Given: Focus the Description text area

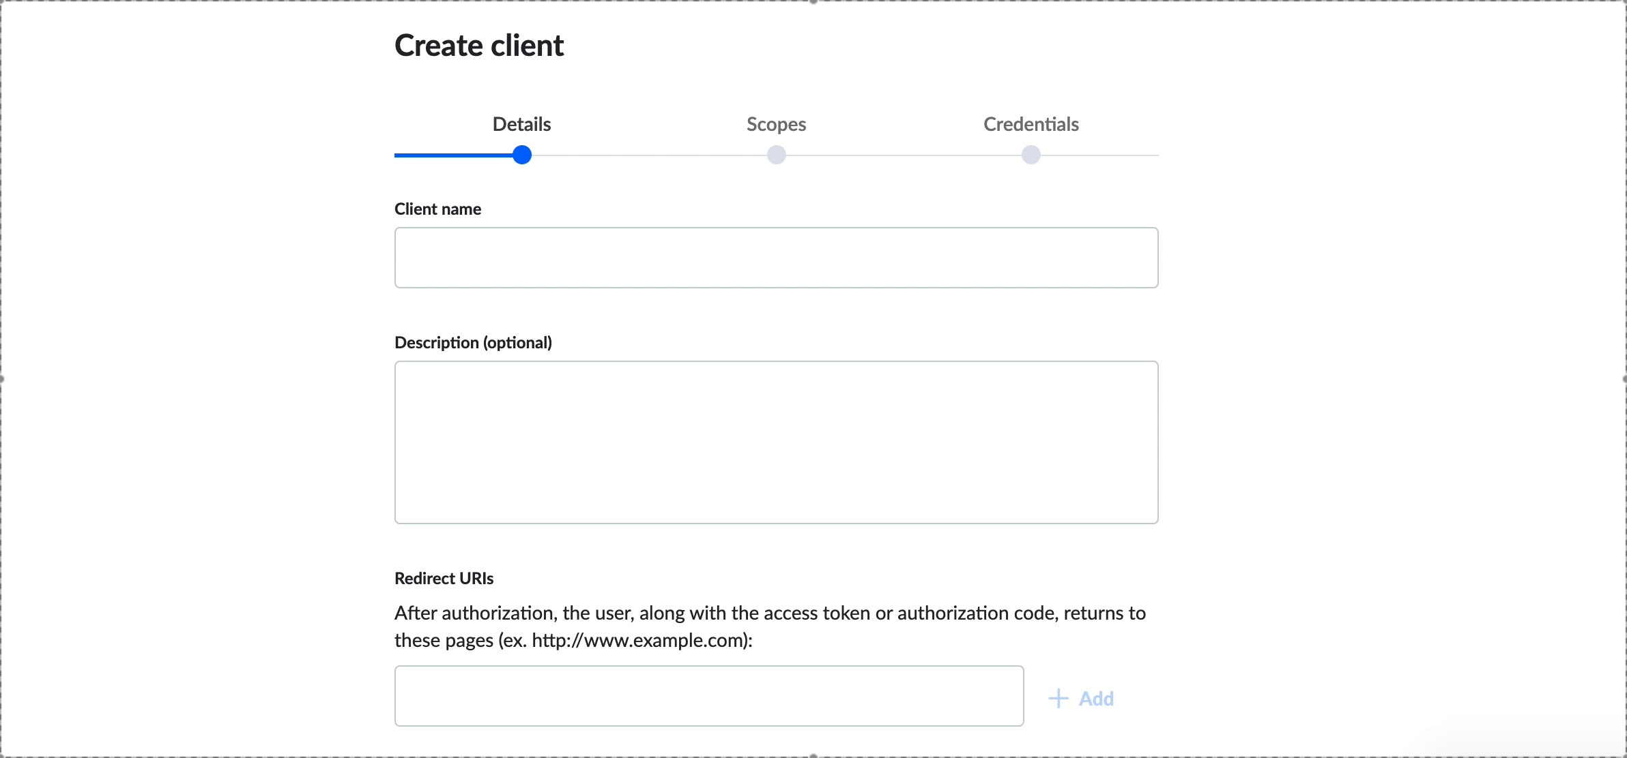Looking at the screenshot, I should pyautogui.click(x=775, y=442).
